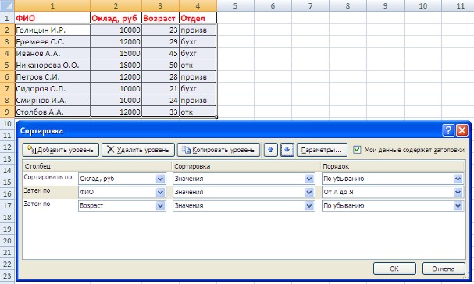Click cell Иванов А.А.

(x=52, y=54)
